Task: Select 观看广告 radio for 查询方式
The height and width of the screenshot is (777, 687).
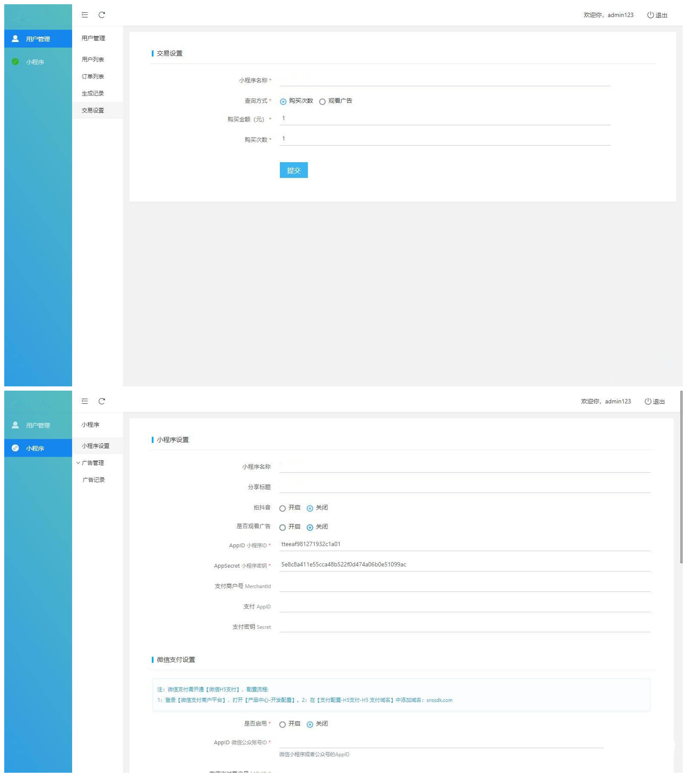Action: (322, 101)
